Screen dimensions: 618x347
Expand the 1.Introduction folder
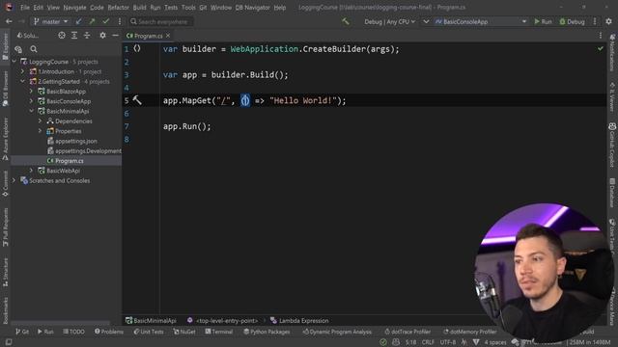(22, 71)
